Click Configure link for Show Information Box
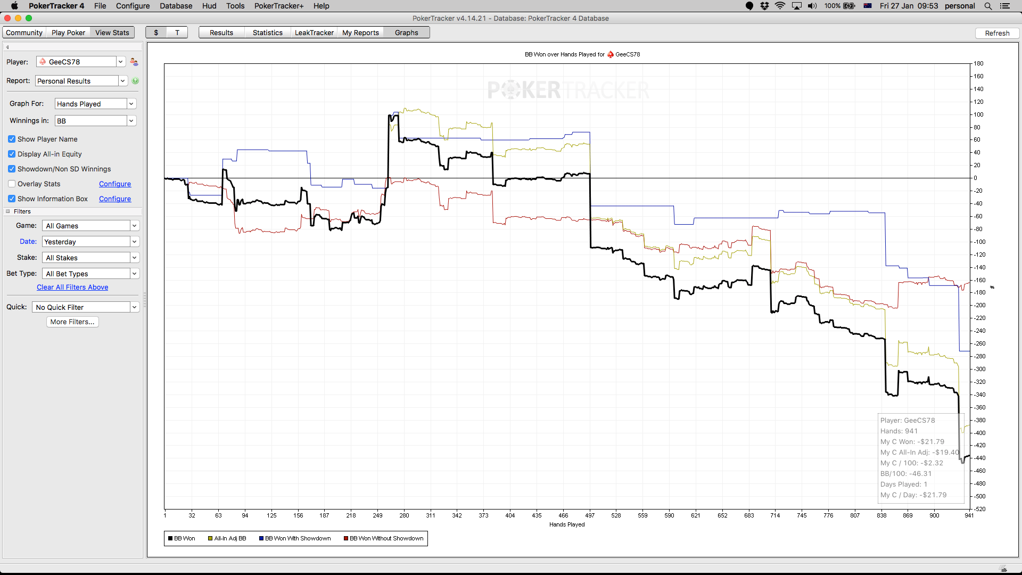The image size is (1022, 575). click(x=115, y=199)
